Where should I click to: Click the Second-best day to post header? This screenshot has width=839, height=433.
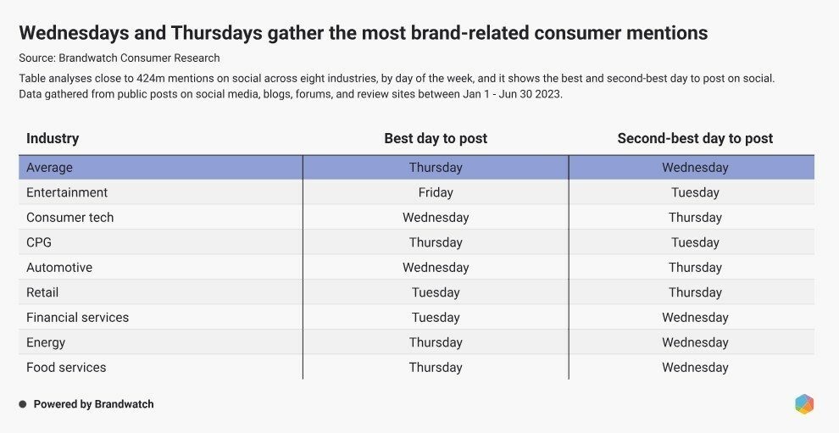click(695, 138)
